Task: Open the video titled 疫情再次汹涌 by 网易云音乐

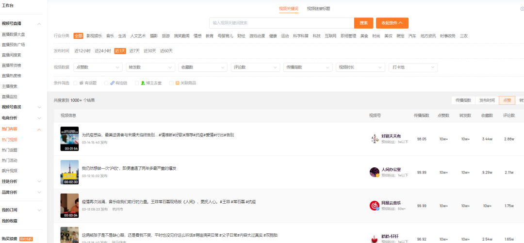Action: [x=169, y=202]
